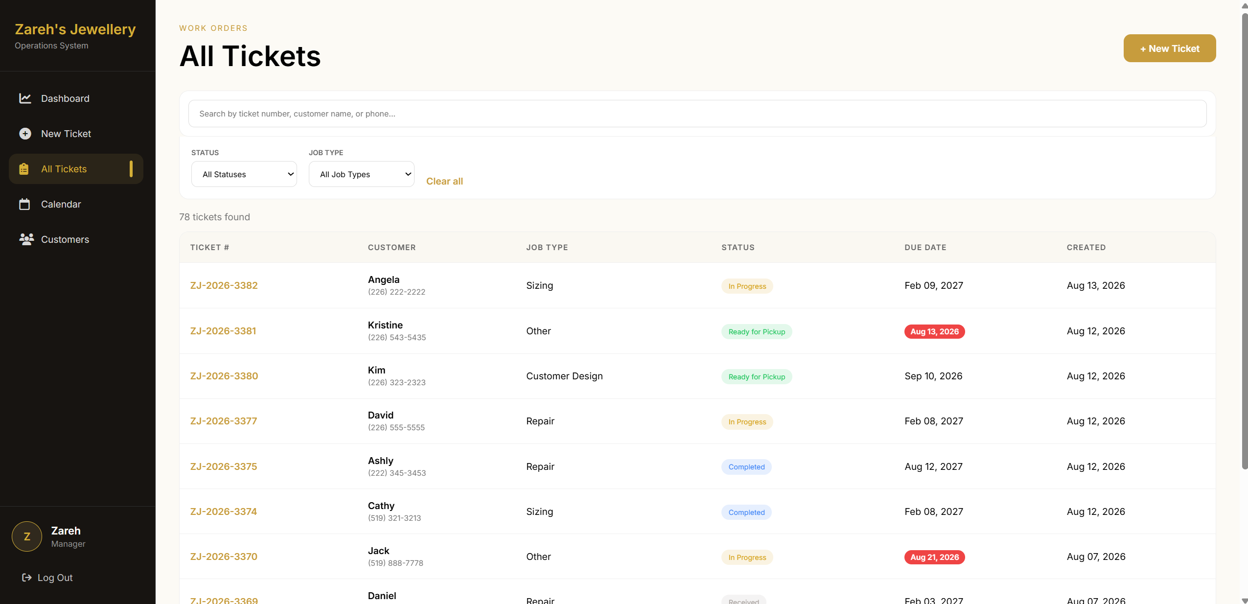The width and height of the screenshot is (1248, 604).
Task: Click the TICKET # column header
Action: (x=209, y=248)
